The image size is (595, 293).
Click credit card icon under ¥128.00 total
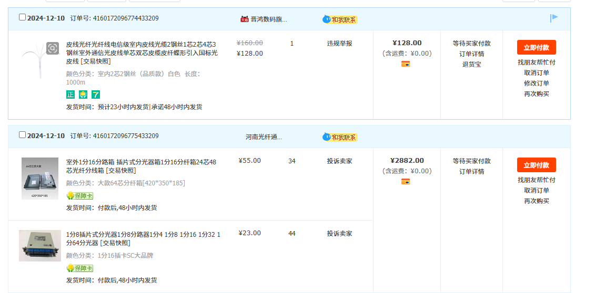click(406, 64)
